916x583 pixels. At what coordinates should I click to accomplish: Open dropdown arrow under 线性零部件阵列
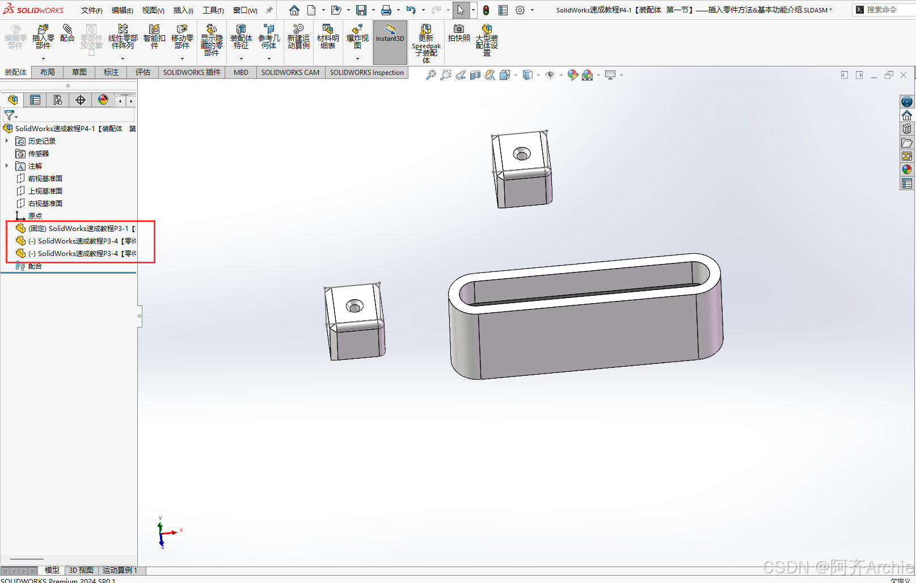123,58
